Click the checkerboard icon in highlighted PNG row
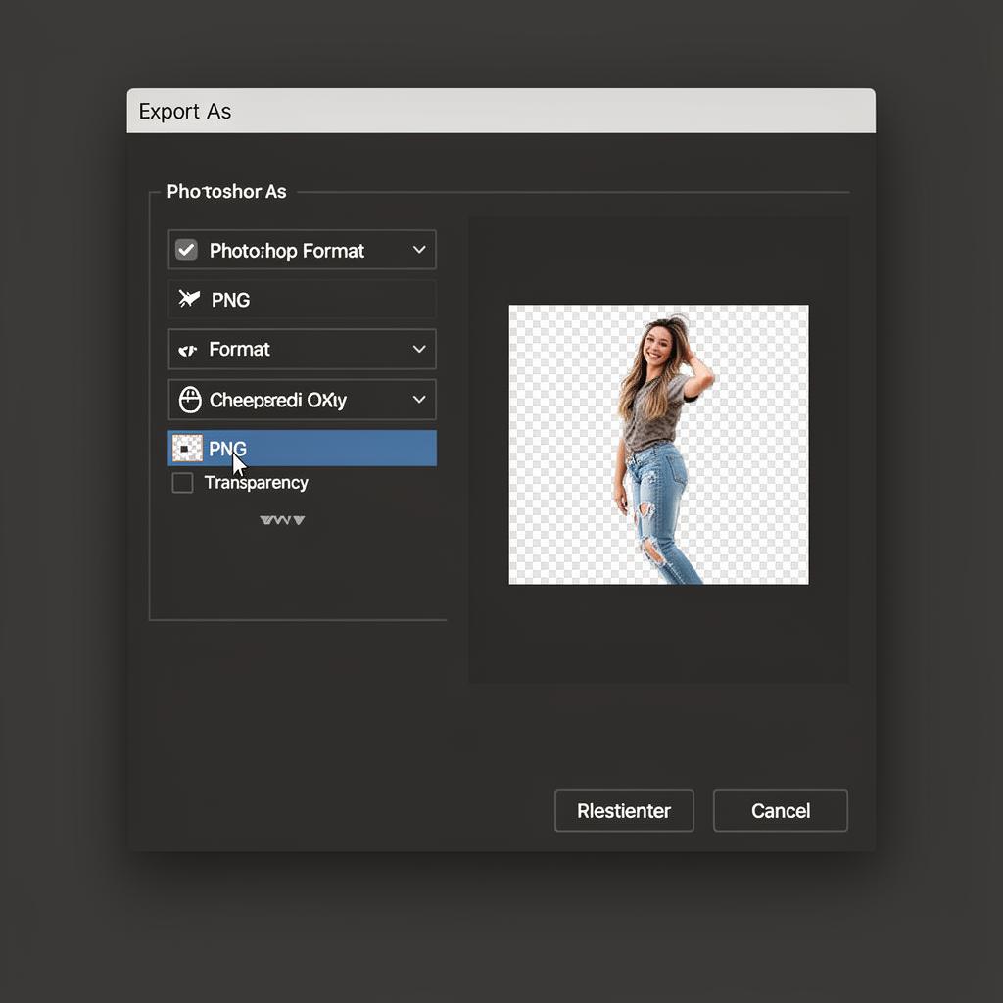 (x=187, y=449)
